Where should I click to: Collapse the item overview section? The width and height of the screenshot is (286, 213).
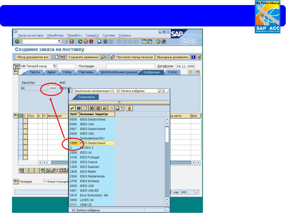[x=16, y=115]
